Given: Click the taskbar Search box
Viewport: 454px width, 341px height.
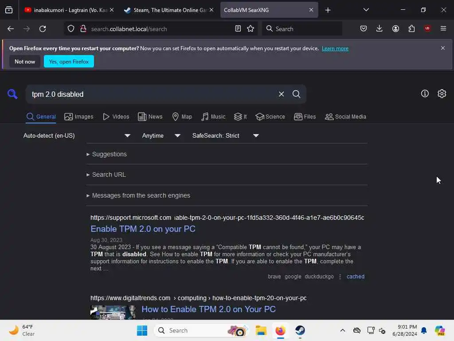Looking at the screenshot, I should click(x=202, y=330).
